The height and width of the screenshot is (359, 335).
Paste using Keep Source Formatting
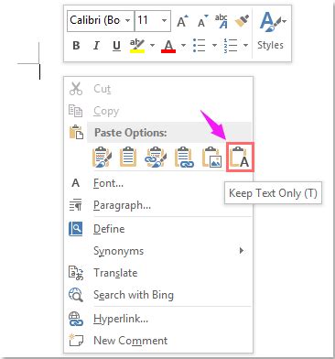103,158
